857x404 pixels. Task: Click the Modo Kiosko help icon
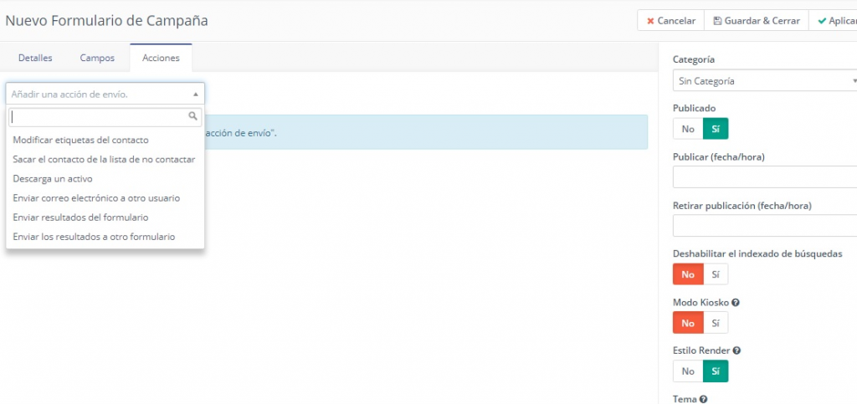[736, 302]
